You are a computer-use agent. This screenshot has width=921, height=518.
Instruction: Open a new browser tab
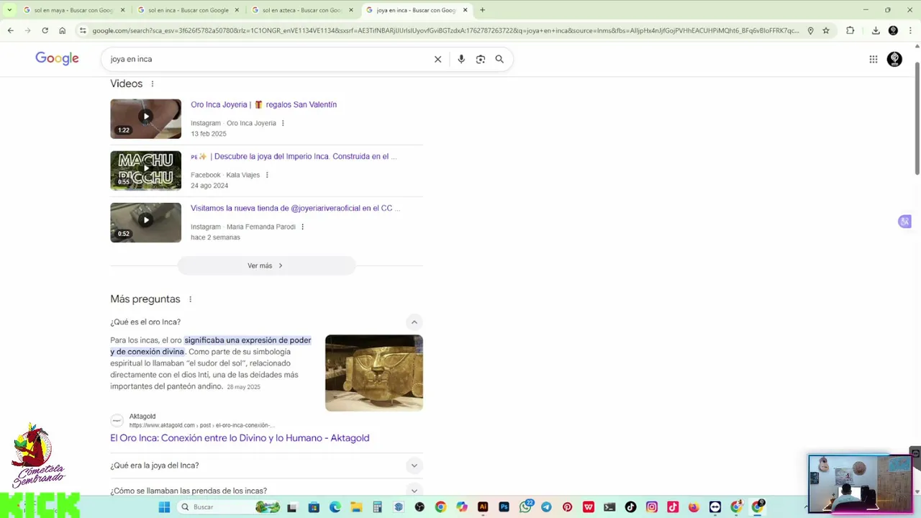pos(482,10)
